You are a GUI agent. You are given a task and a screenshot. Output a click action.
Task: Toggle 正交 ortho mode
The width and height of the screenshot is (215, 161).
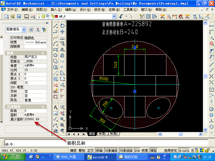[90, 151]
